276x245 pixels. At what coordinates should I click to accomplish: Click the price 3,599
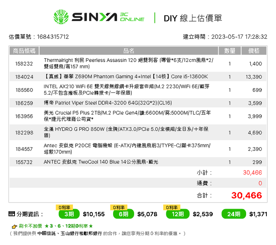[255, 103]
